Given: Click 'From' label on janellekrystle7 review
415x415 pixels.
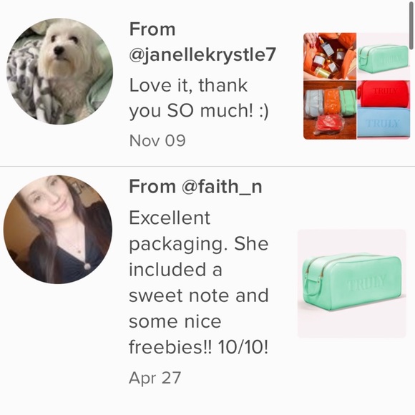Looking at the screenshot, I should point(152,29).
